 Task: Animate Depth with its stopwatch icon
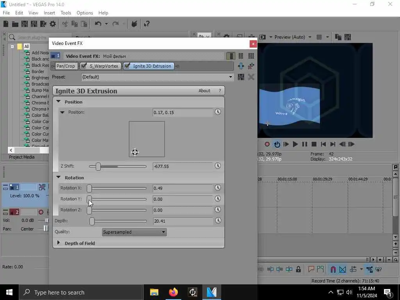click(x=218, y=220)
